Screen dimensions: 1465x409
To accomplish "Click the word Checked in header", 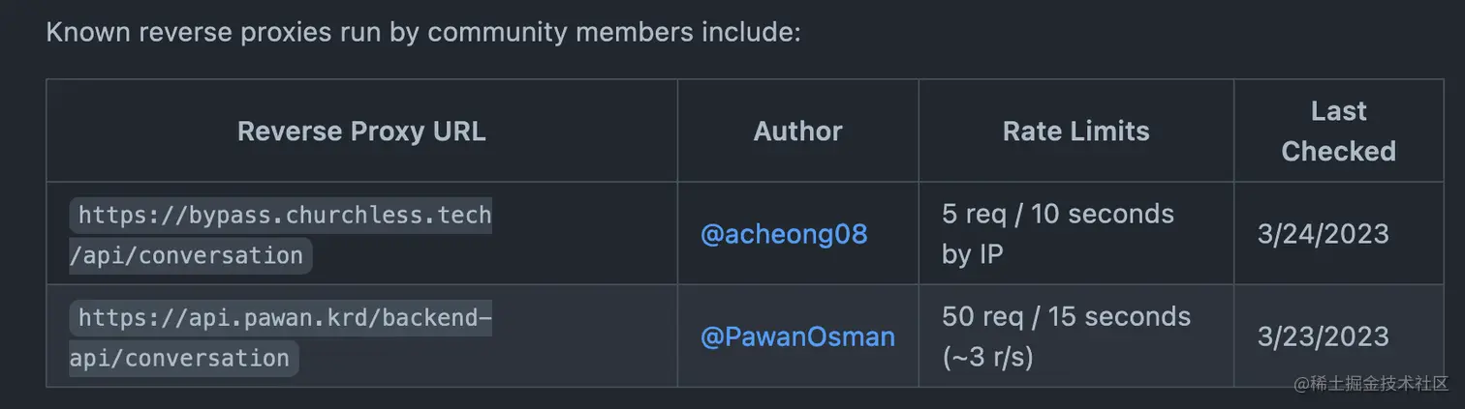I will click(x=1338, y=152).
